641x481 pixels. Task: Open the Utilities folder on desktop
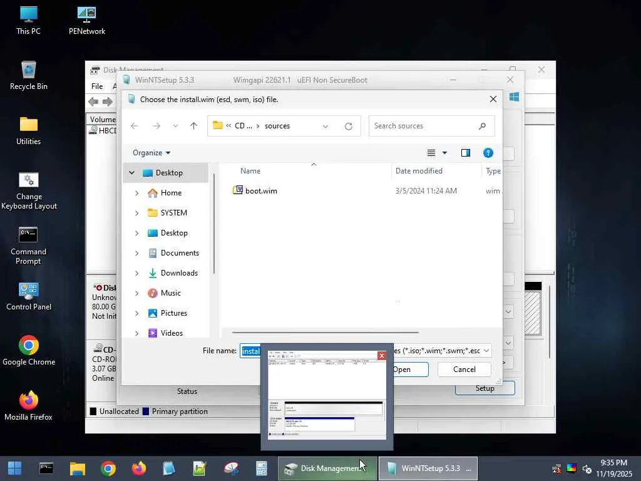29,131
